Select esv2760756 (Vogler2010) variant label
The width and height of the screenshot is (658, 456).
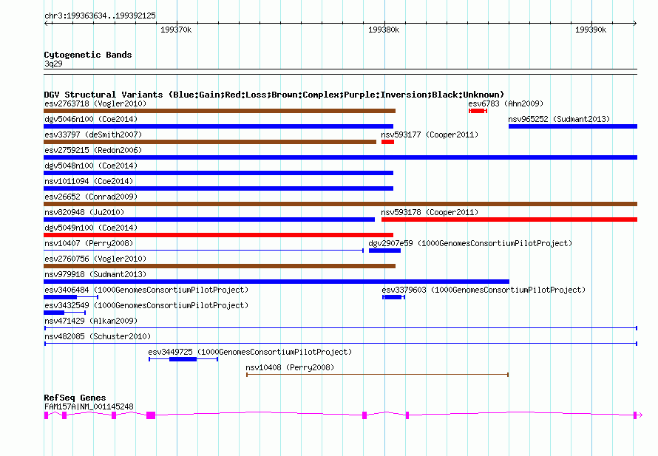95,259
